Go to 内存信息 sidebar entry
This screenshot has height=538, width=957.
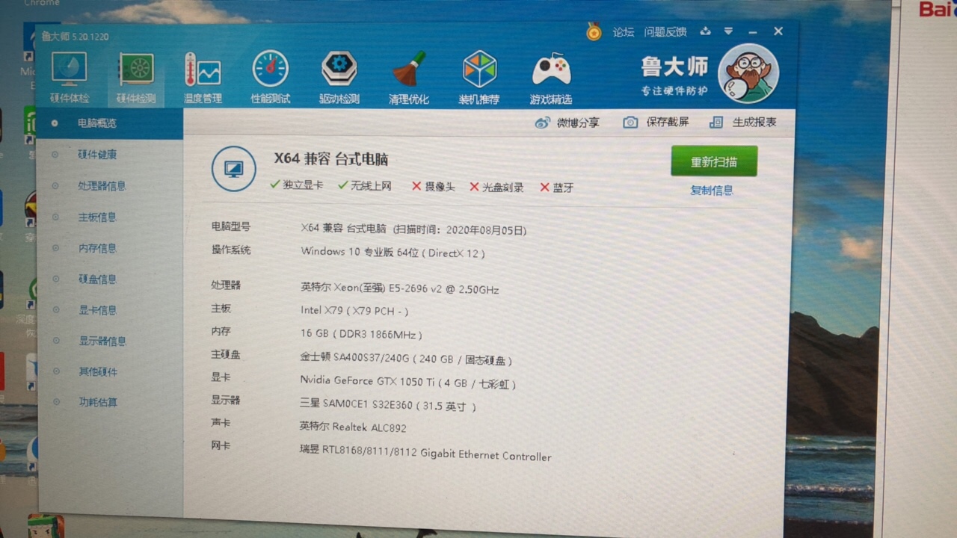[x=98, y=248]
